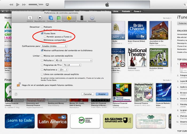The image size is (187, 134).
Task: Enable the Programas de TV checkbox
Action: pyautogui.click(x=42, y=65)
